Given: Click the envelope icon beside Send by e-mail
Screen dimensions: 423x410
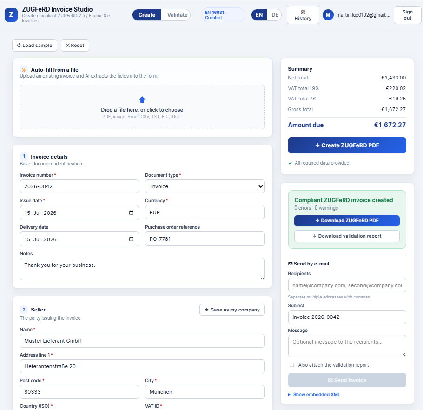Looking at the screenshot, I should [x=290, y=264].
